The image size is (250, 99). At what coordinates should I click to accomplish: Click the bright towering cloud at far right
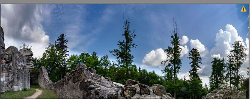227,41
